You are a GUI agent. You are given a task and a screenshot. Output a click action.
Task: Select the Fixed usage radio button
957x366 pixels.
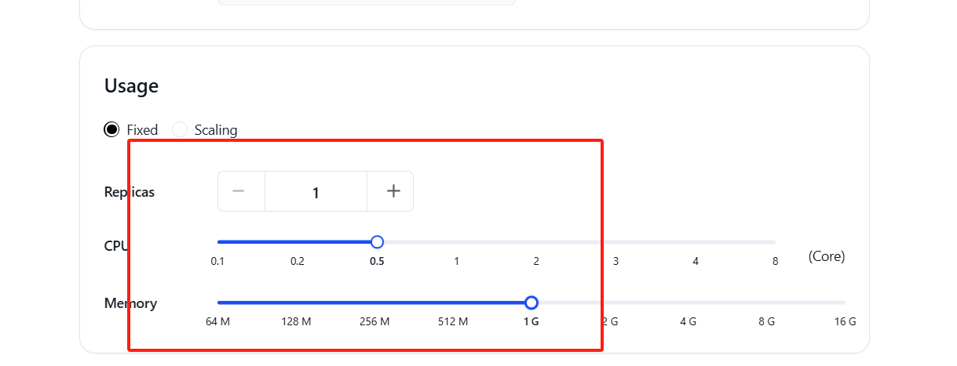[111, 129]
